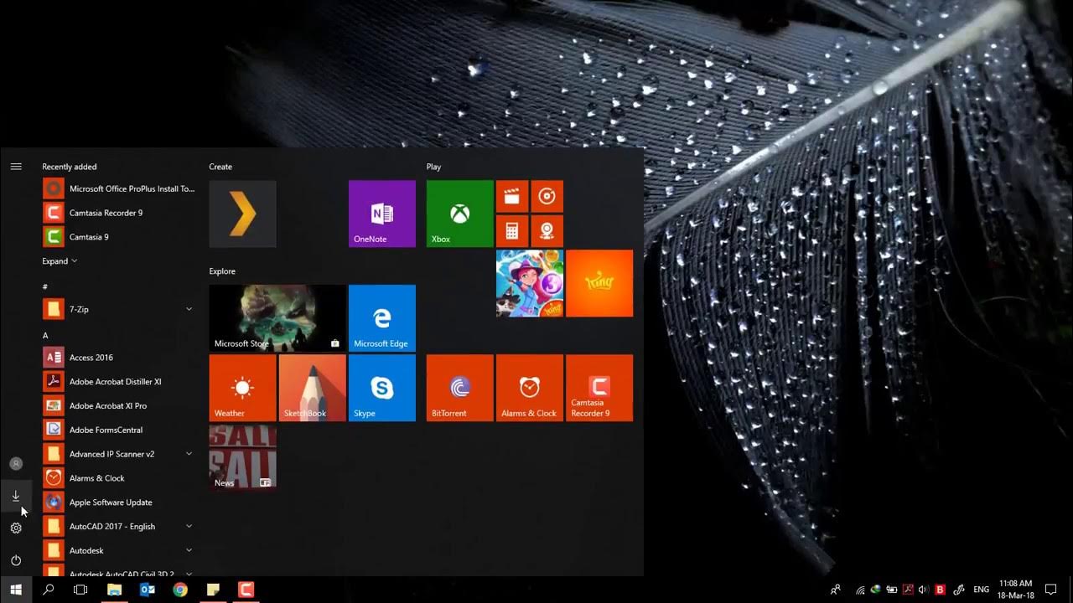Launch Camtasia 9 from recently added list
The image size is (1073, 603).
click(119, 237)
